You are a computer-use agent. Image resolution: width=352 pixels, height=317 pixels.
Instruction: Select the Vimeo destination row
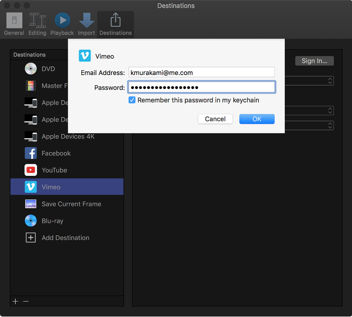[x=67, y=187]
